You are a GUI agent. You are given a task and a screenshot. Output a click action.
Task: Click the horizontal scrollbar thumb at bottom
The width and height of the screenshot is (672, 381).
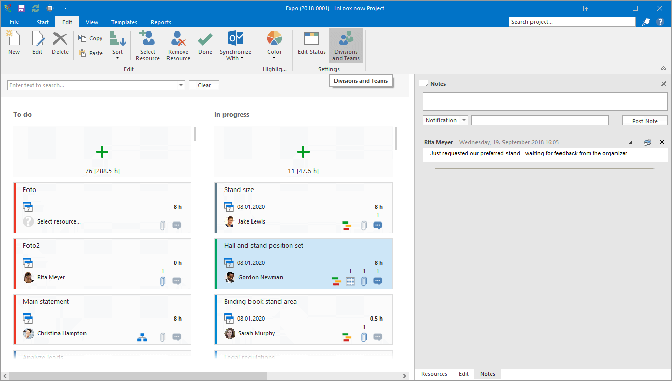[x=137, y=376]
